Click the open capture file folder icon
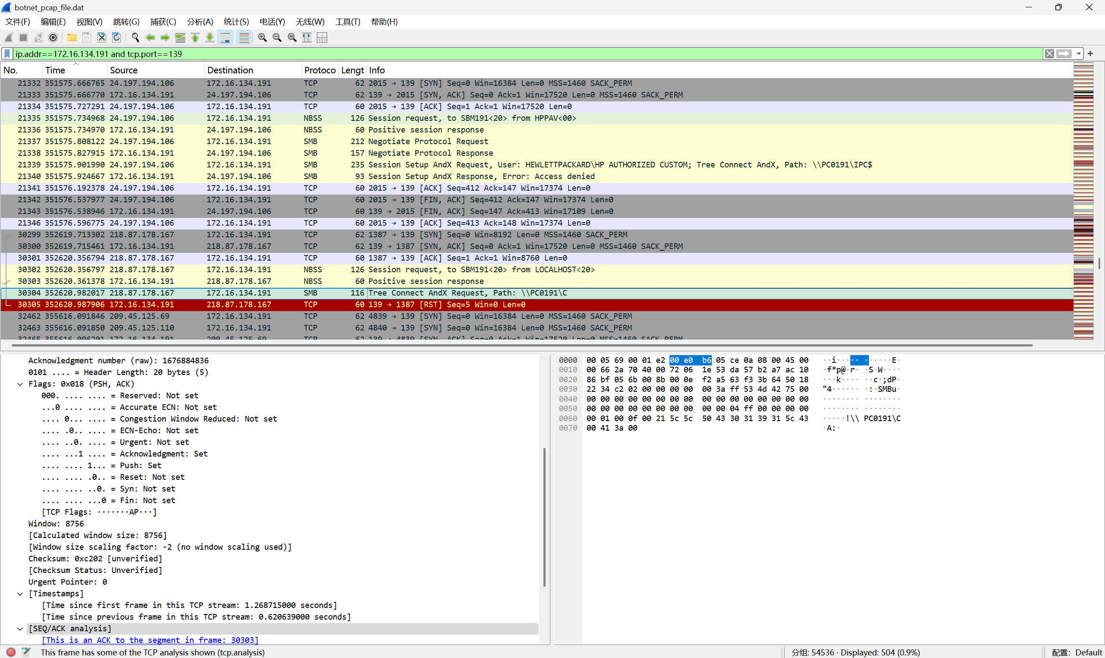This screenshot has width=1105, height=658. coord(72,38)
